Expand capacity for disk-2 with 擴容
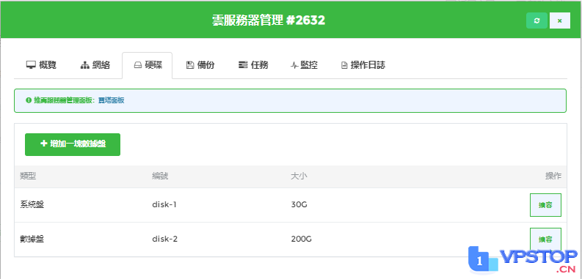This screenshot has height=279, width=582. pyautogui.click(x=545, y=239)
